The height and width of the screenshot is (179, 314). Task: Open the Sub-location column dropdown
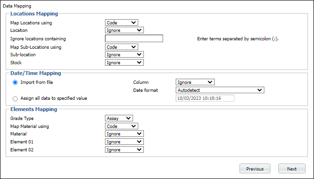(124, 54)
